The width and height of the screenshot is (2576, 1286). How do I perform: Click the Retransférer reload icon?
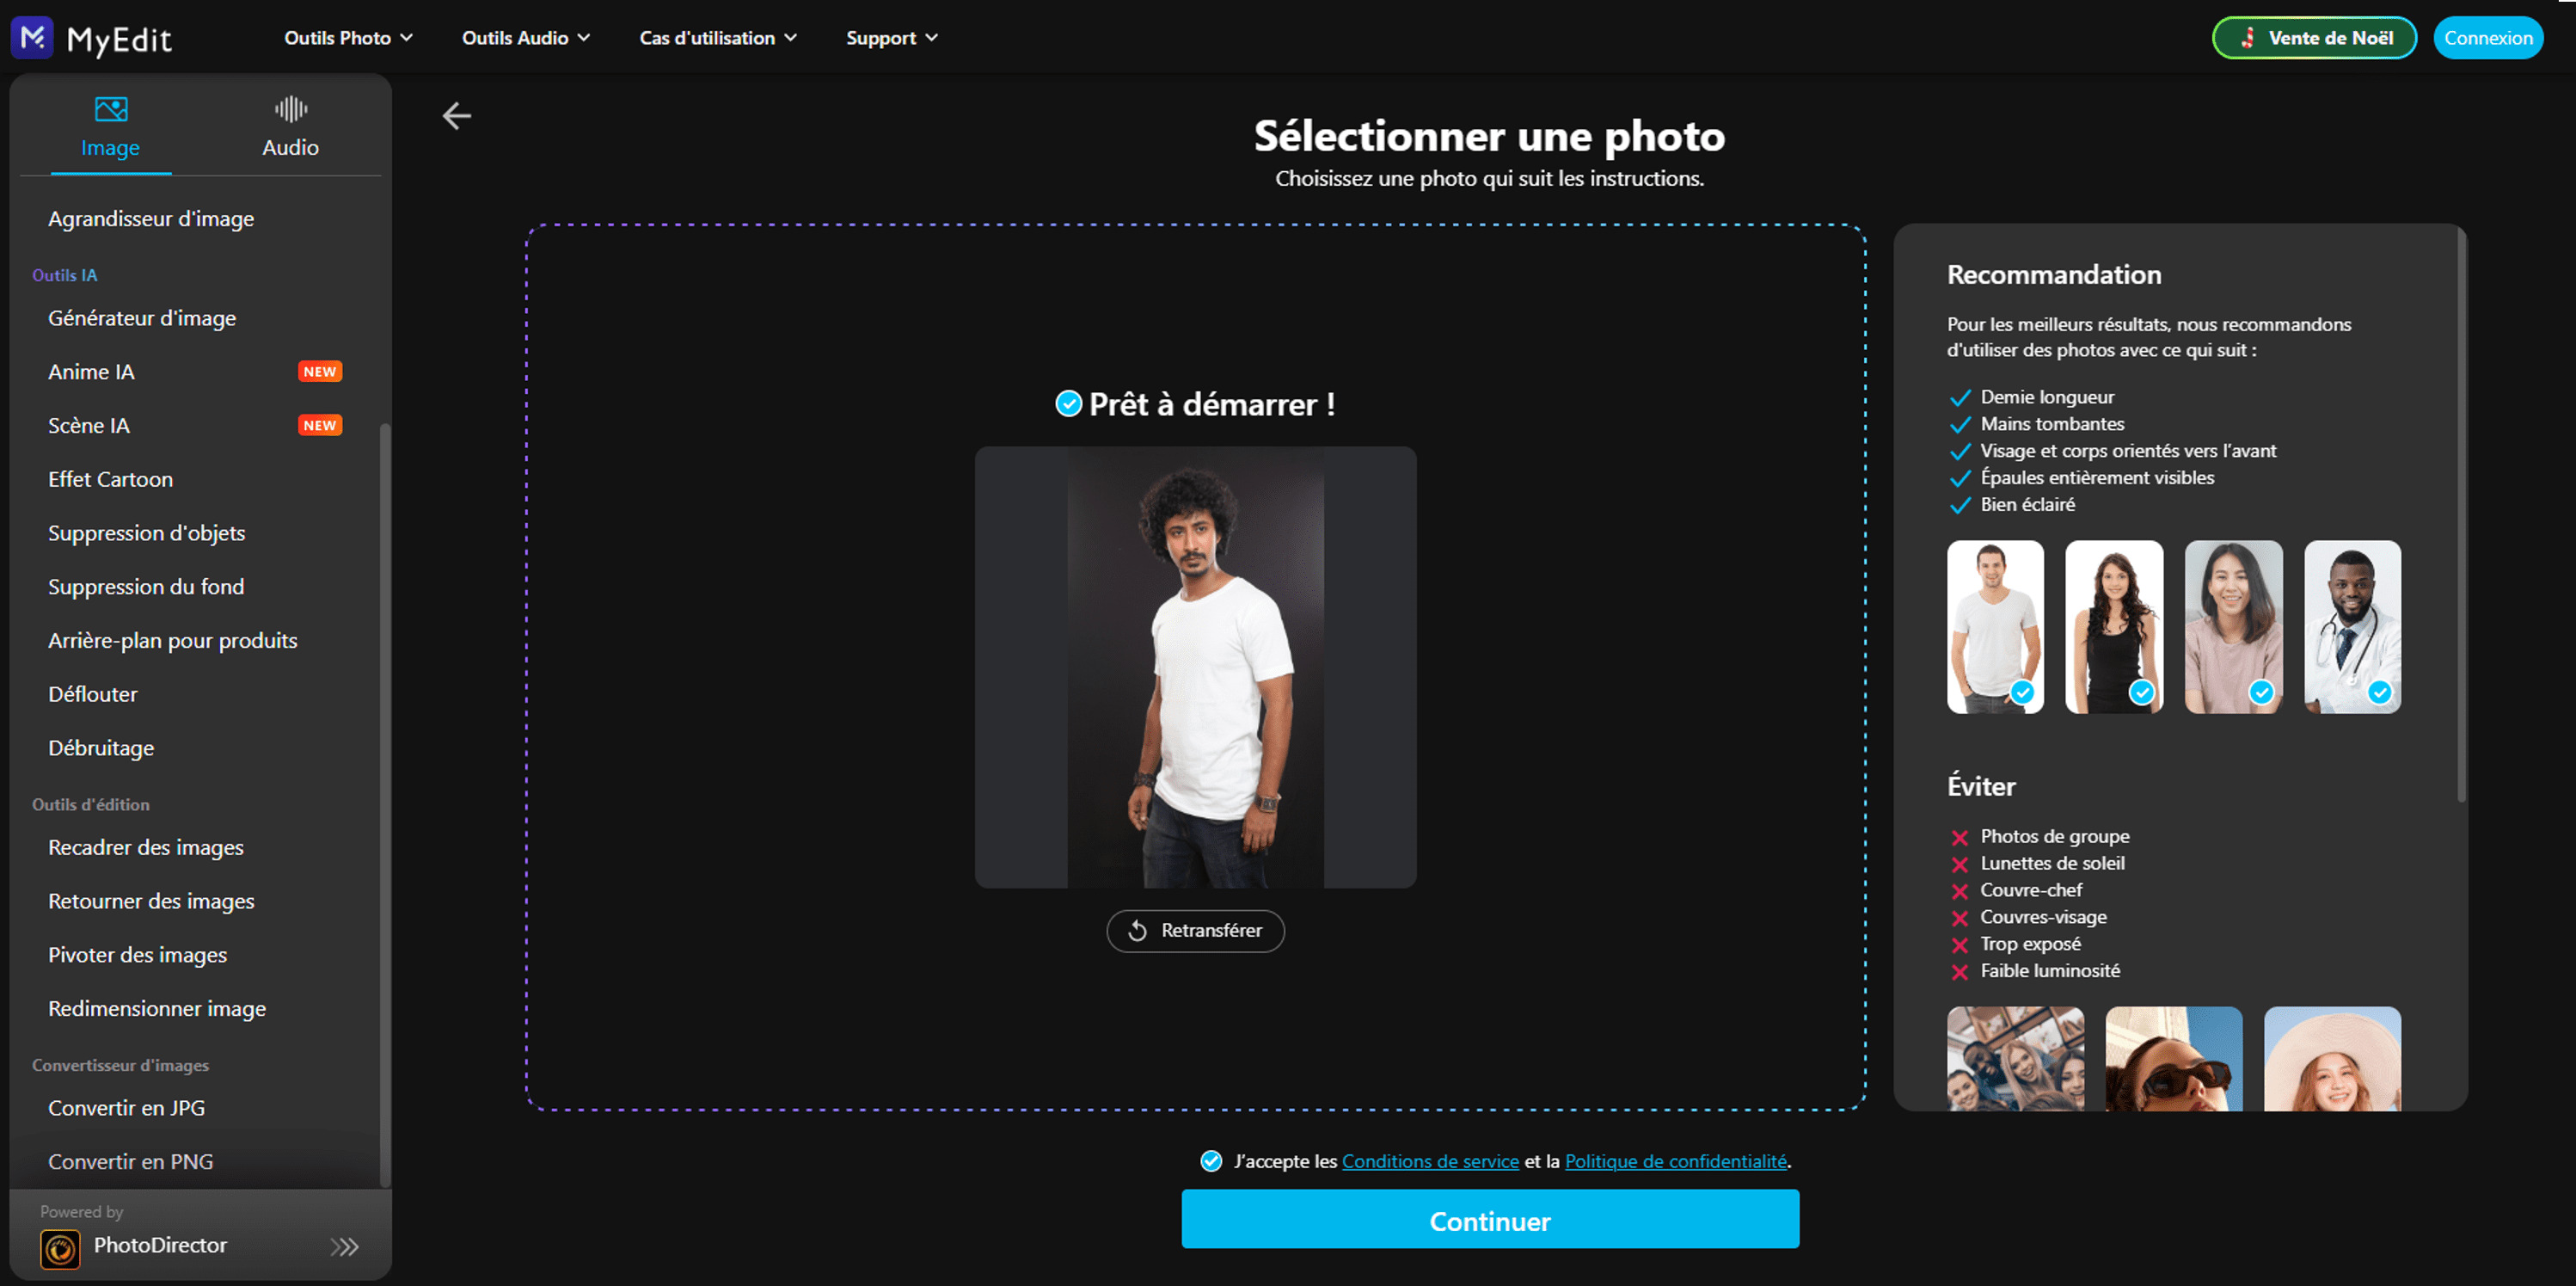click(x=1138, y=931)
